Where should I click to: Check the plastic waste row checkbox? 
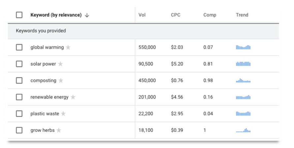(x=19, y=113)
